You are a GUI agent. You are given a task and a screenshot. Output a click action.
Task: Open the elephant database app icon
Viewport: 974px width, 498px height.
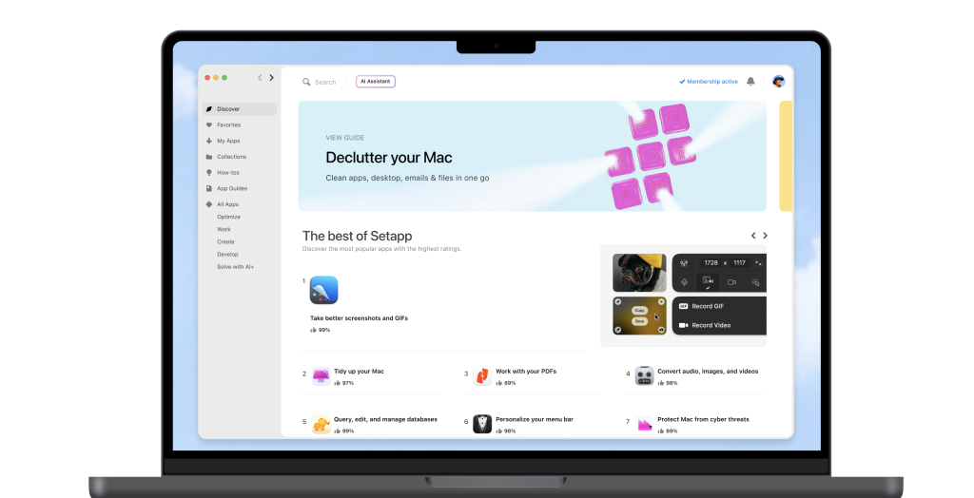(x=321, y=424)
